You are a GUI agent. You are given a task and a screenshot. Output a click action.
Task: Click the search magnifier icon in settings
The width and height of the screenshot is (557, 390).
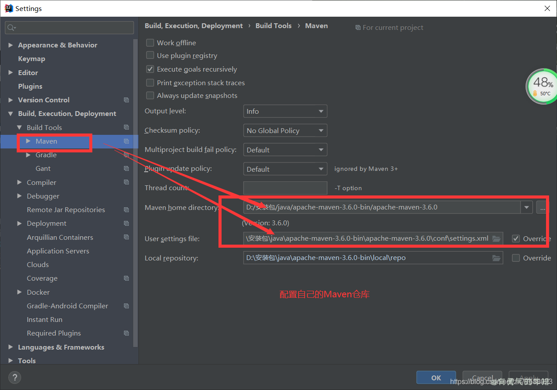pyautogui.click(x=11, y=28)
